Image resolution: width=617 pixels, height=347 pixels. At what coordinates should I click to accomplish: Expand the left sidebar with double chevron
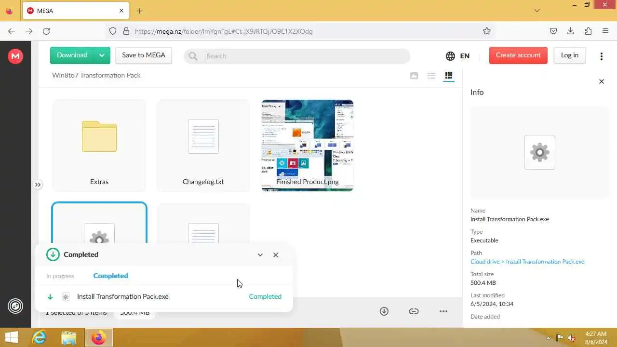pos(38,185)
